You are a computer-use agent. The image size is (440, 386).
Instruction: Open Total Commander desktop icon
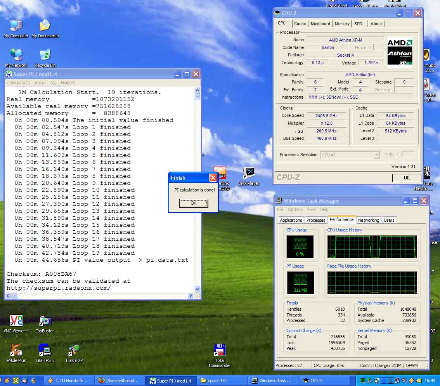[x=220, y=355]
